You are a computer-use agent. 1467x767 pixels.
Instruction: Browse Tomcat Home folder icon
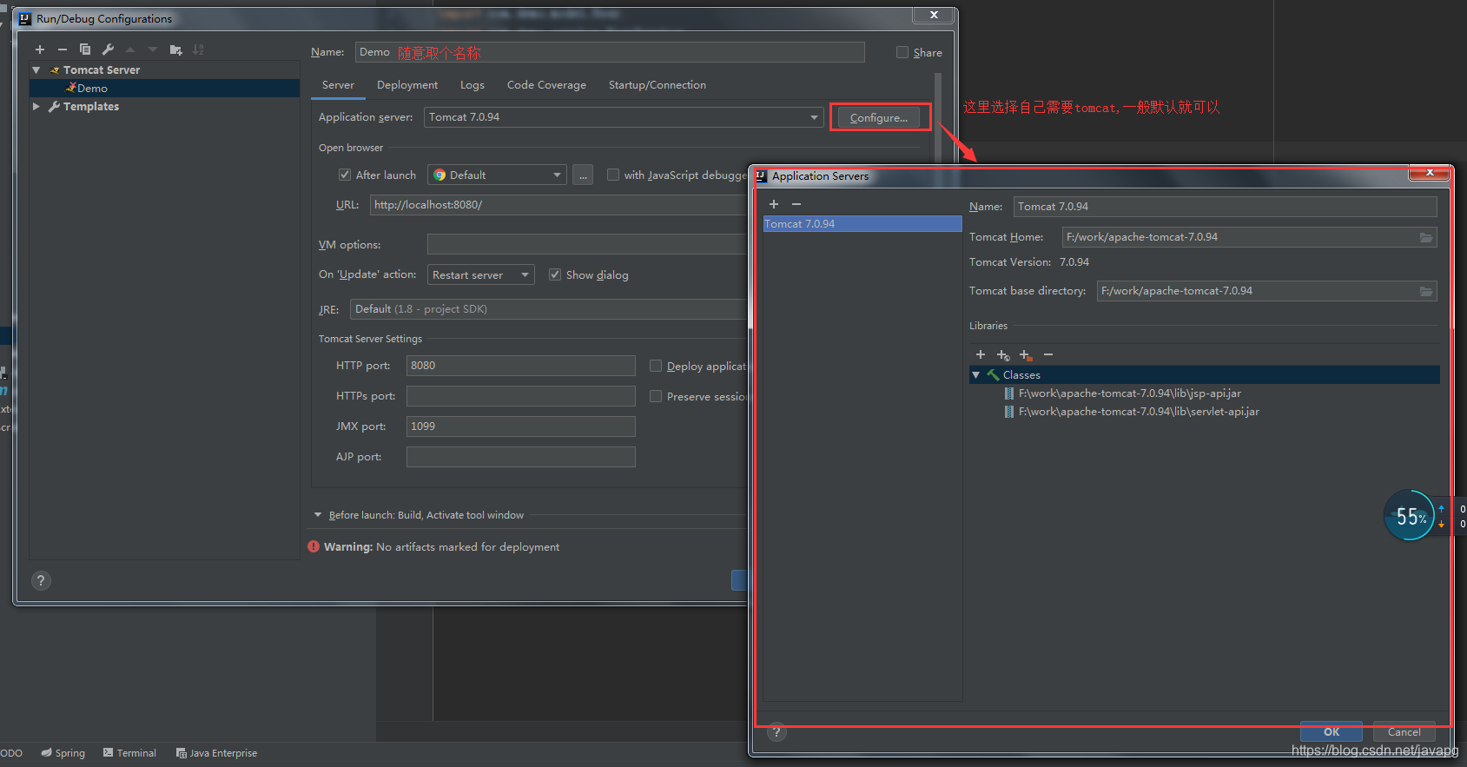(x=1426, y=237)
